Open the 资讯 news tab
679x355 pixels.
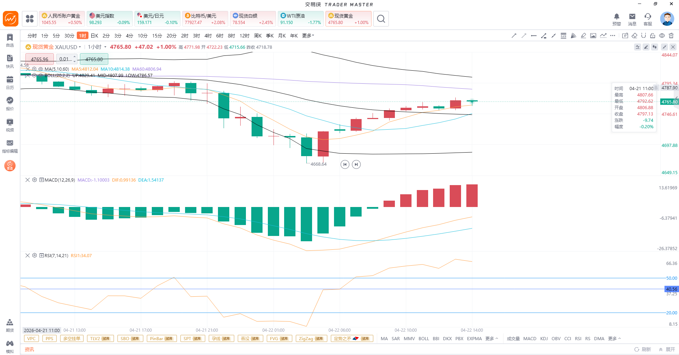29,349
